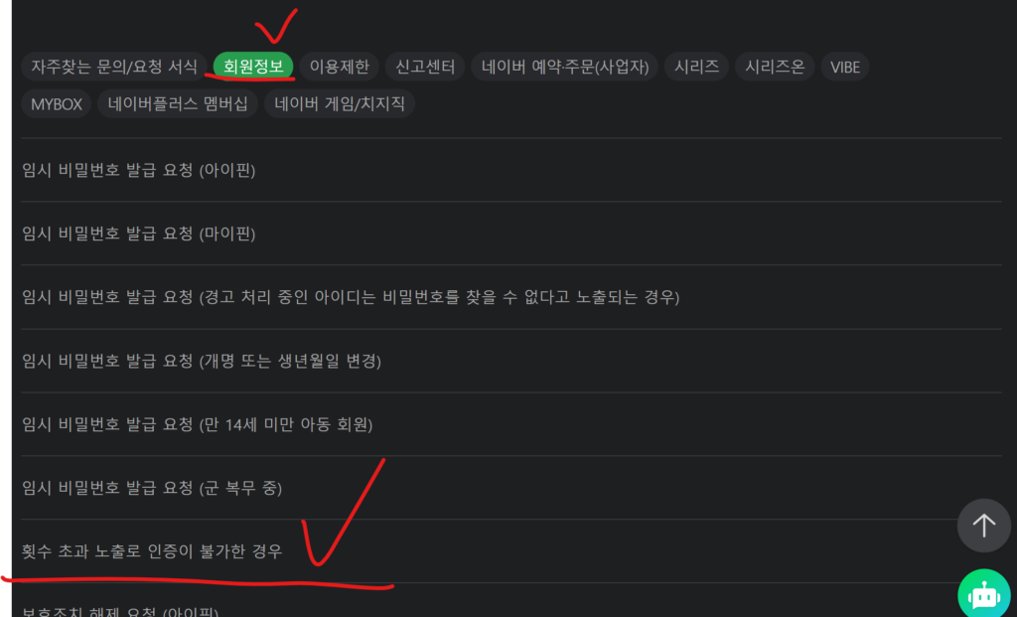Choose the 네이버플러스 멤버십 tab

pos(178,103)
